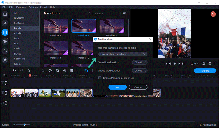Viewport: 219px width, 128px height.
Task: Decrease Image slide duration stepper
Action: tap(145, 72)
